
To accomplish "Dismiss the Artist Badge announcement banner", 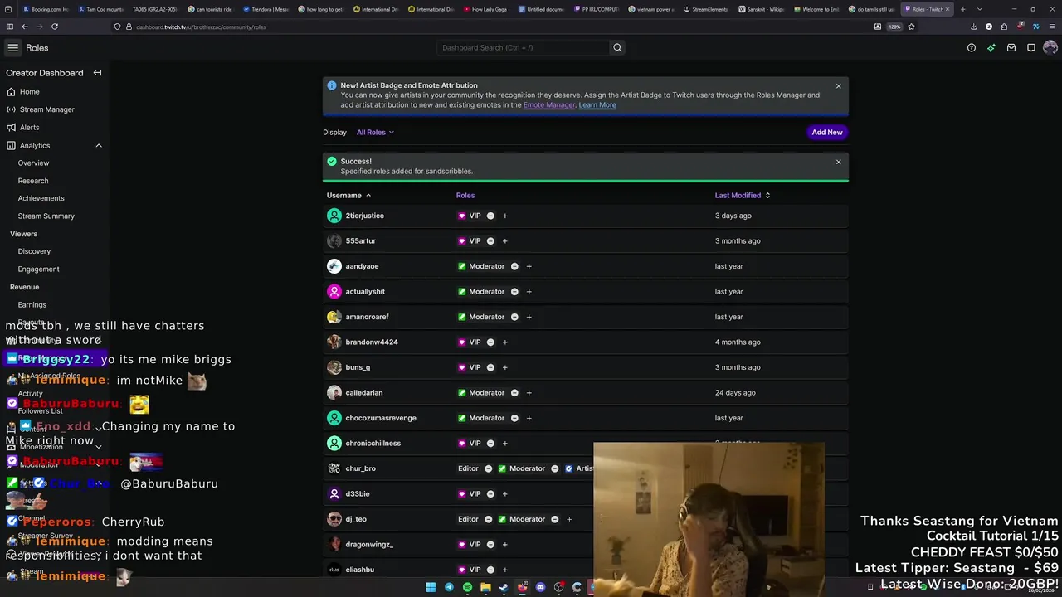I will pyautogui.click(x=839, y=86).
